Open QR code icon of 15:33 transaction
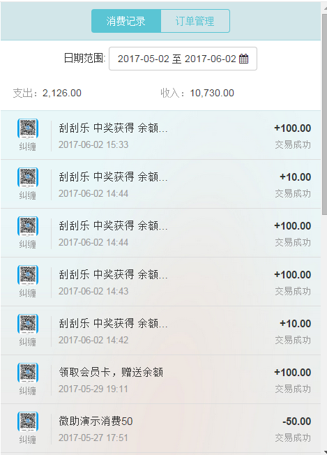 coord(28,128)
